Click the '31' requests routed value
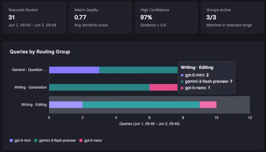Viewport: 266px width, 152px height. point(12,17)
